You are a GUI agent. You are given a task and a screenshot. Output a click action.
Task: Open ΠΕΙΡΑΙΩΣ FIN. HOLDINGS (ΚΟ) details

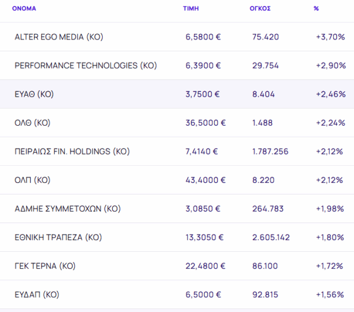click(72, 152)
